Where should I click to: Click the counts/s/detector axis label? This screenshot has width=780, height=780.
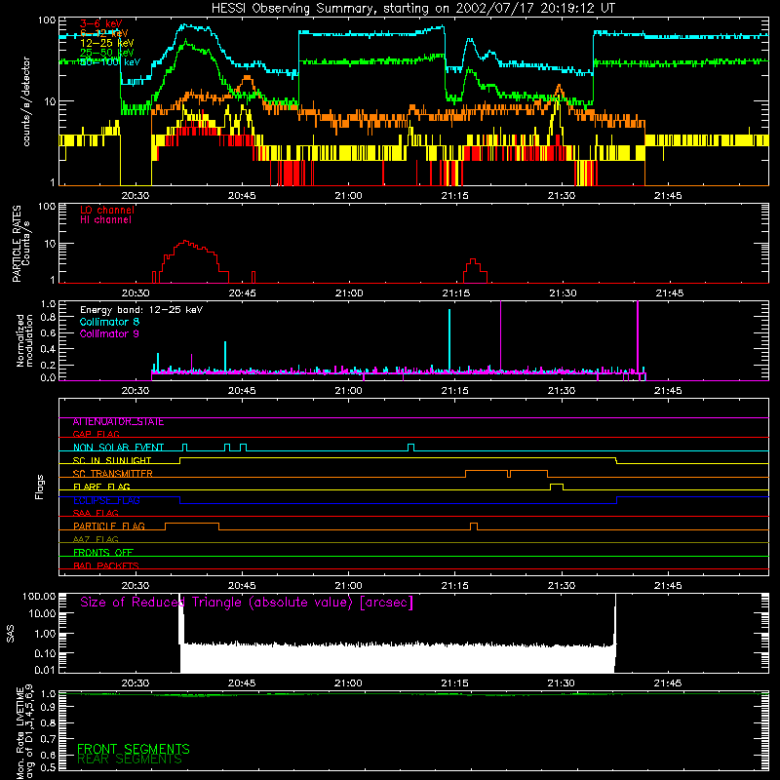[26, 101]
